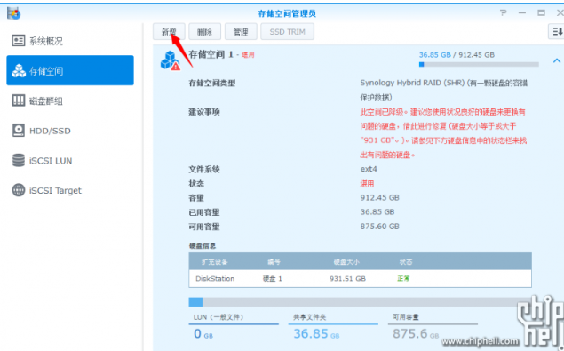Viewport: 564px width, 351px height.
Task: Click the 存储空间 1 volume title
Action: click(x=211, y=54)
